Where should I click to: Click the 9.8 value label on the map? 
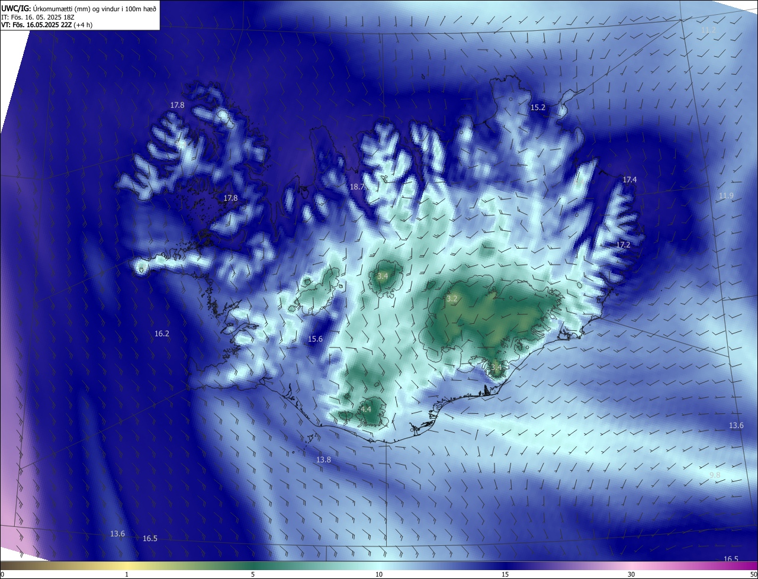715,475
